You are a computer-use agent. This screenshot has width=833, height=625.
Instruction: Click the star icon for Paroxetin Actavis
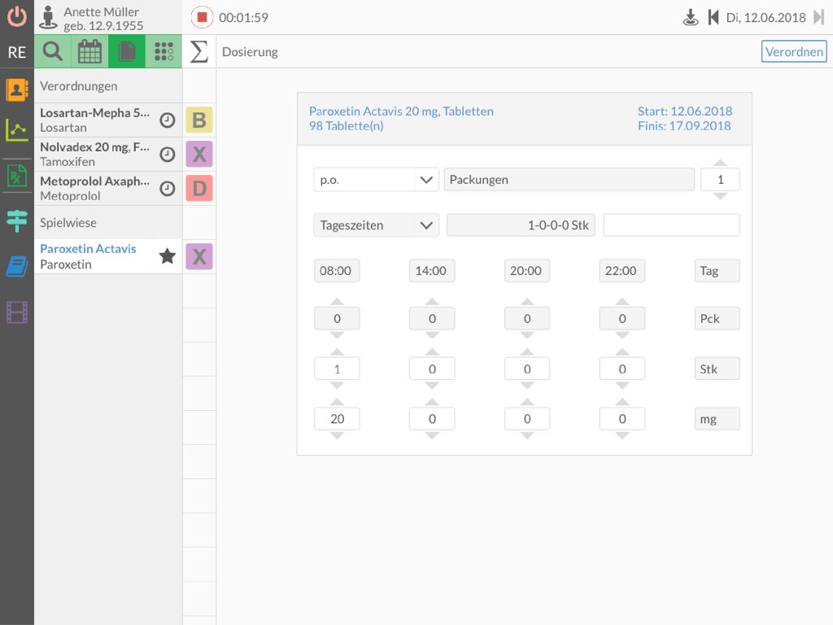[x=168, y=256]
